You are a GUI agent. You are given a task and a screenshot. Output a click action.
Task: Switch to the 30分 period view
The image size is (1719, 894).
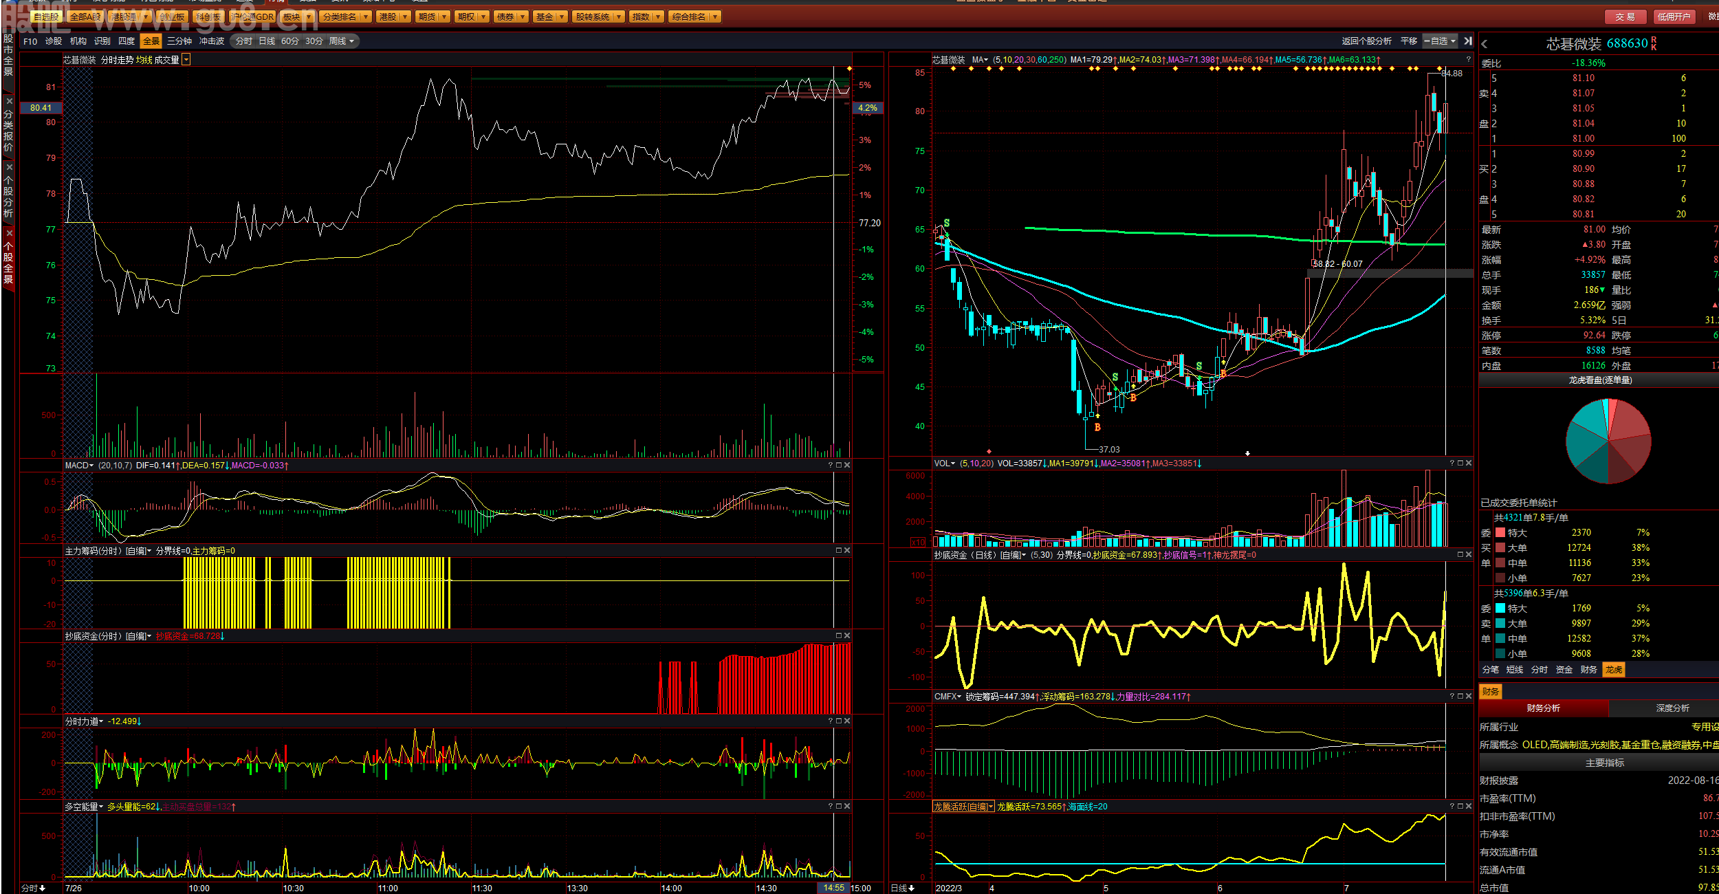click(314, 41)
